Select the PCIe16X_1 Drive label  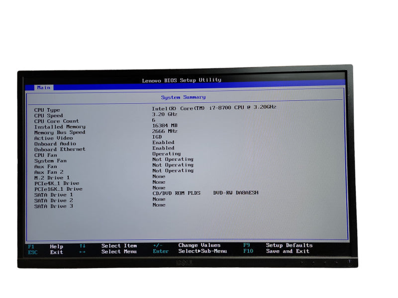pos(58,189)
